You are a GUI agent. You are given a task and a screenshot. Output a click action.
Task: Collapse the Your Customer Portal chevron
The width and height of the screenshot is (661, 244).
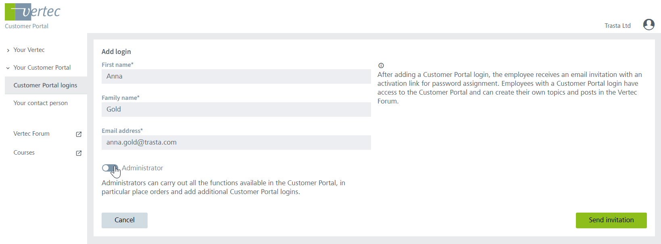click(8, 68)
